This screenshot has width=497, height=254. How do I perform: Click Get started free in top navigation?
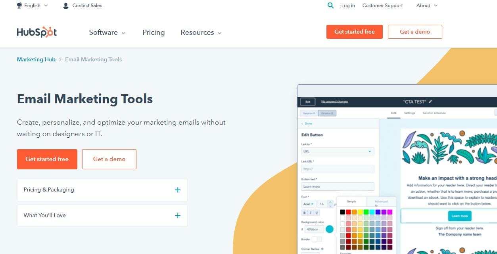(355, 32)
